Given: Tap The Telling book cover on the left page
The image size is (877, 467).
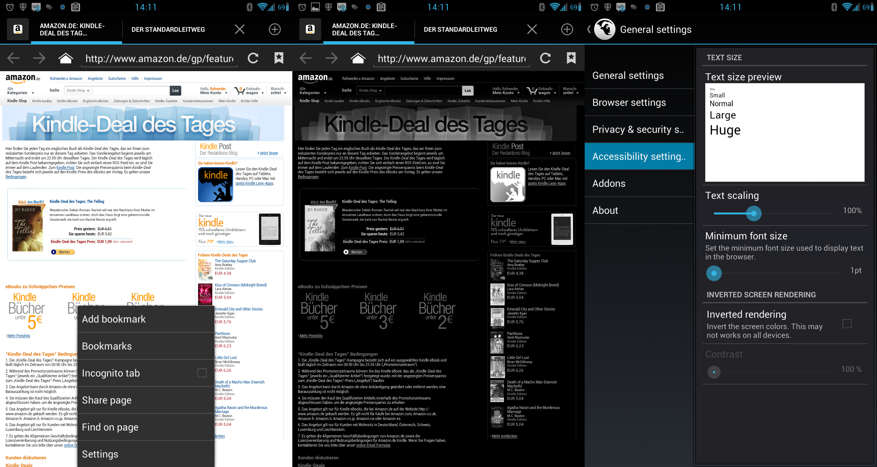Looking at the screenshot, I should (28, 228).
